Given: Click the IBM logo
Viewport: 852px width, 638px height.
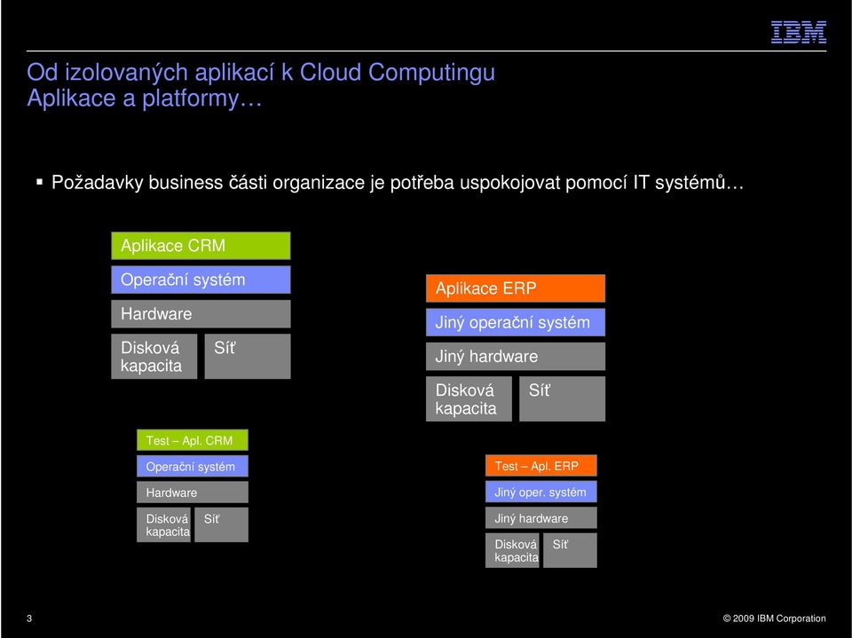Looking at the screenshot, I should 799,33.
